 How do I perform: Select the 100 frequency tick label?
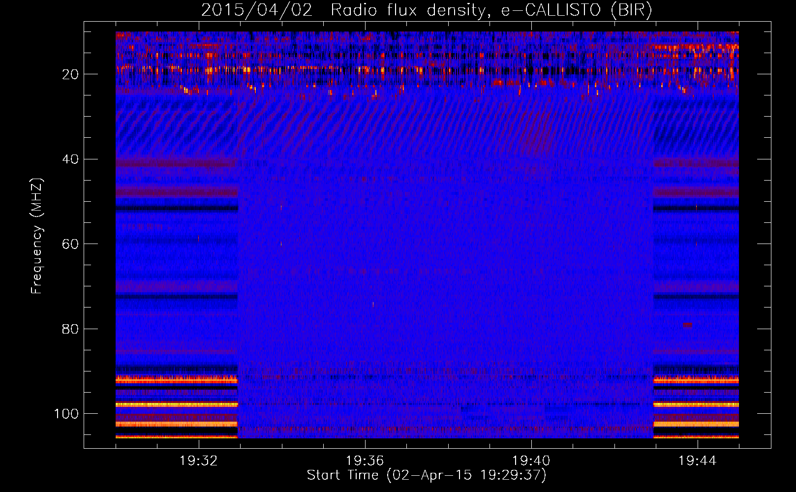(x=66, y=414)
